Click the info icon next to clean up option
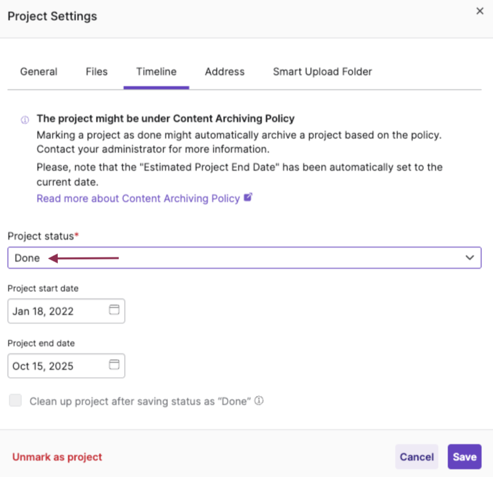This screenshot has width=493, height=477. coord(259,401)
